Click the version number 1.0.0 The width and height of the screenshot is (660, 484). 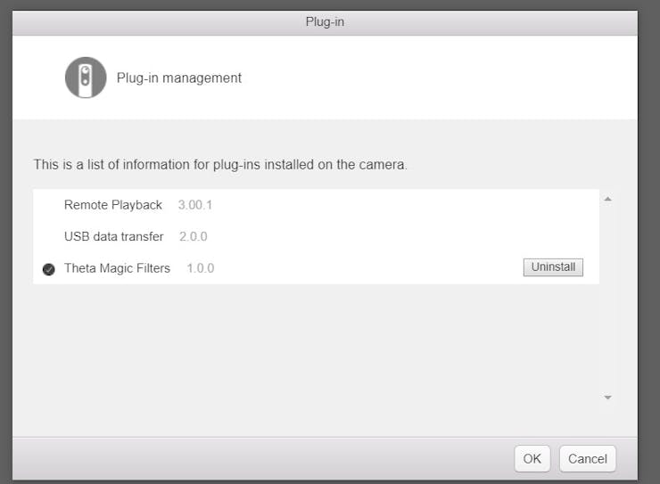pyautogui.click(x=201, y=268)
